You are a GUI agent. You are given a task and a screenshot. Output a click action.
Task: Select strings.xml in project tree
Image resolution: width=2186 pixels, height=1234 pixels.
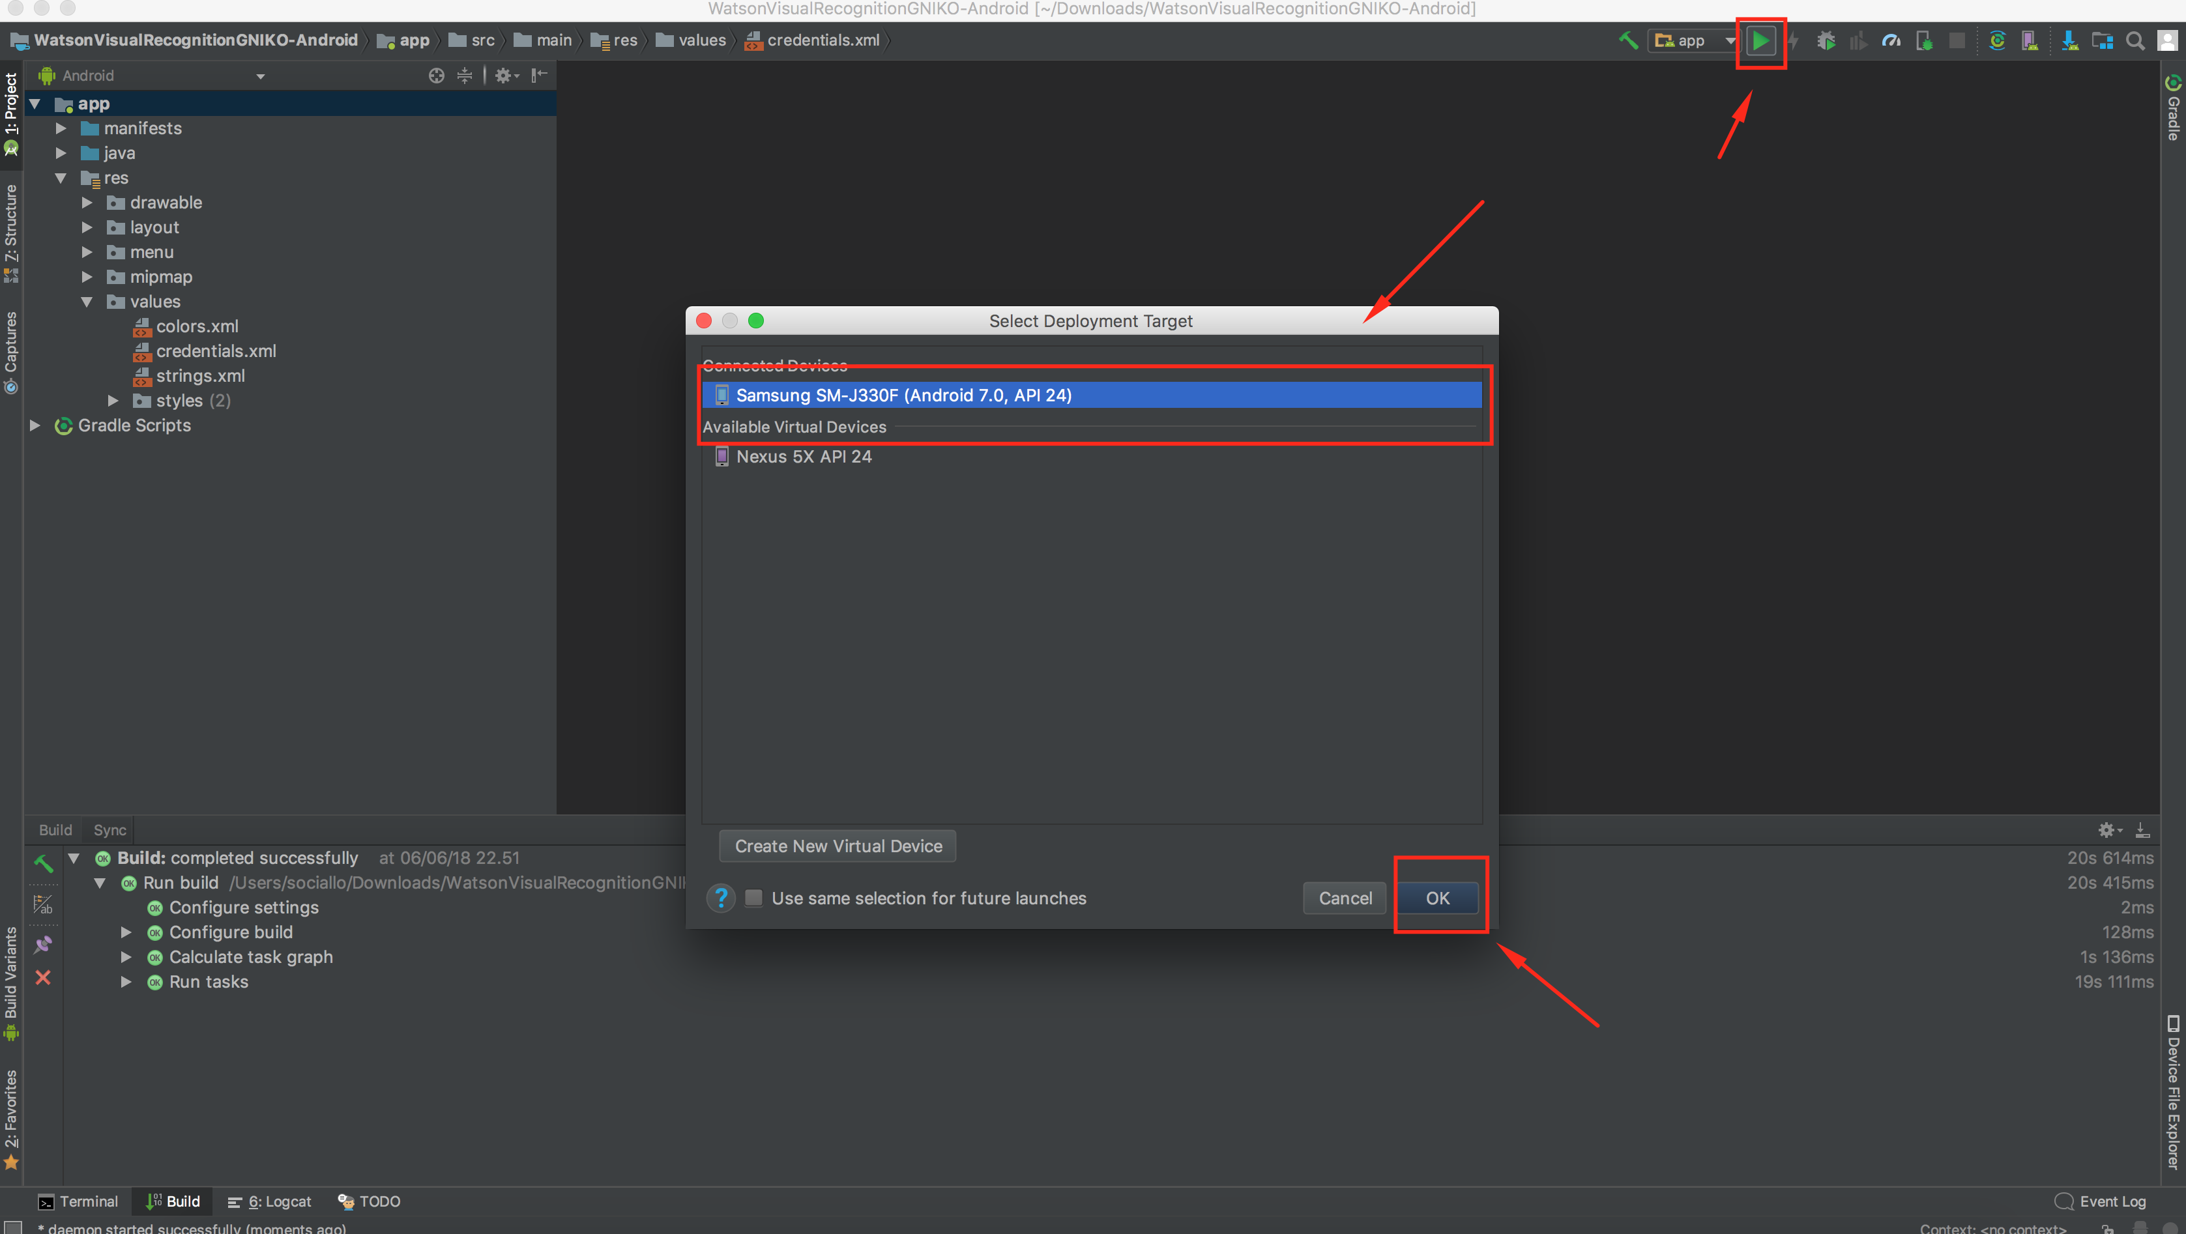point(200,376)
